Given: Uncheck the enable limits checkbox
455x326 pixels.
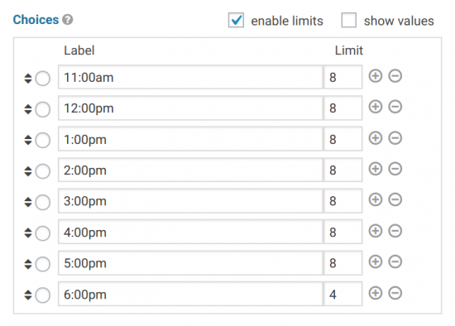Looking at the screenshot, I should point(236,20).
